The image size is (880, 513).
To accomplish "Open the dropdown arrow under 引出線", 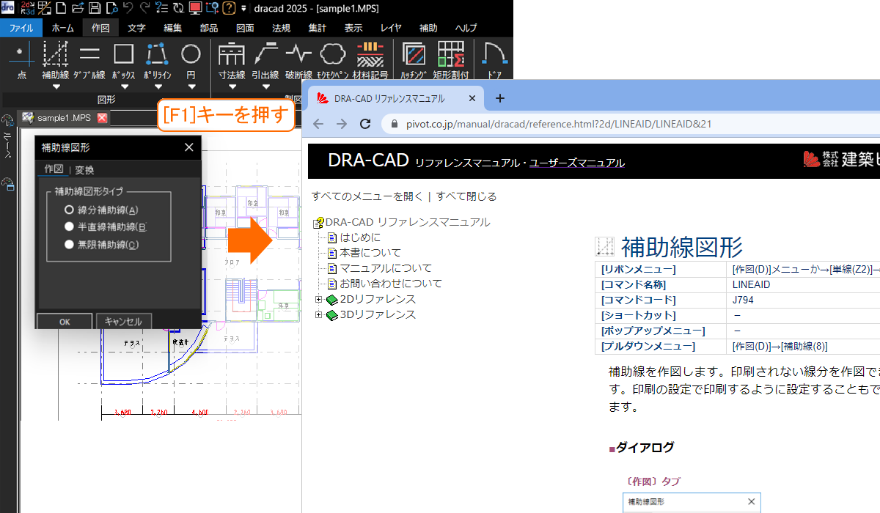I will point(265,86).
